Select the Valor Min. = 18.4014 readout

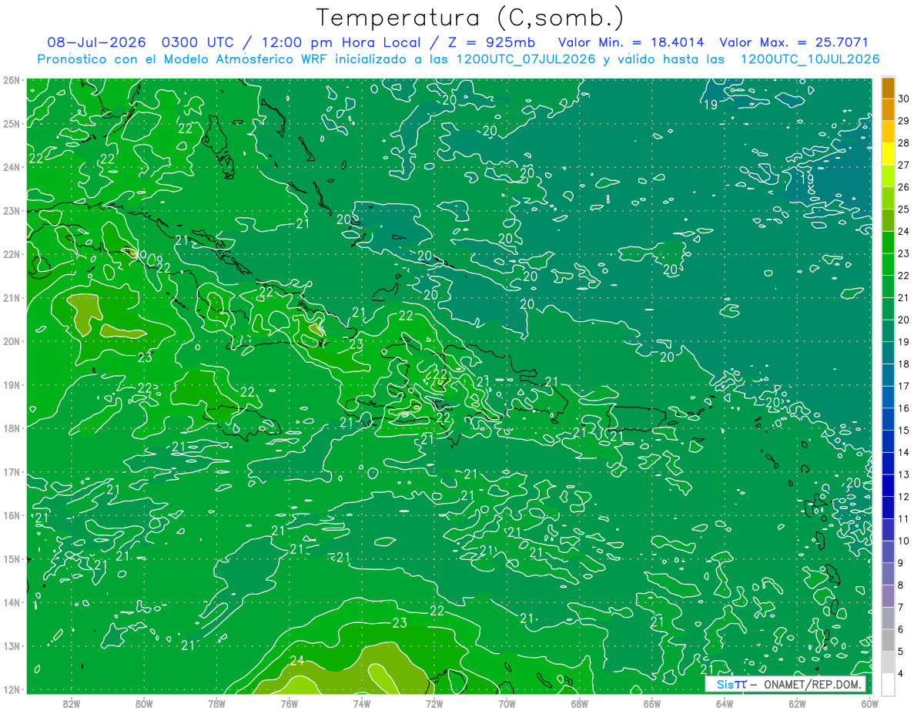pos(630,42)
